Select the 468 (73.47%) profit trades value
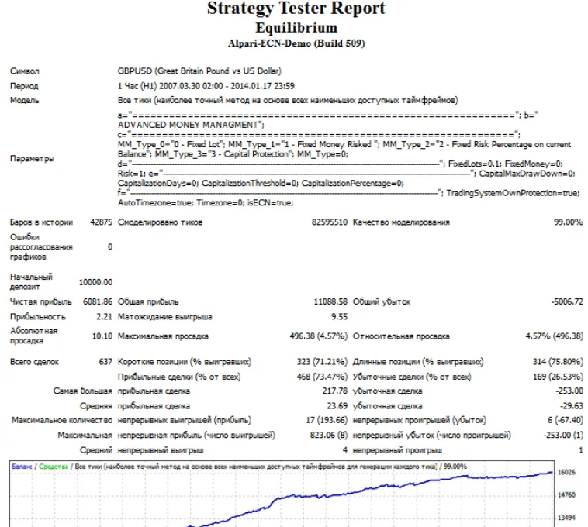The height and width of the screenshot is (527, 588). tap(322, 377)
